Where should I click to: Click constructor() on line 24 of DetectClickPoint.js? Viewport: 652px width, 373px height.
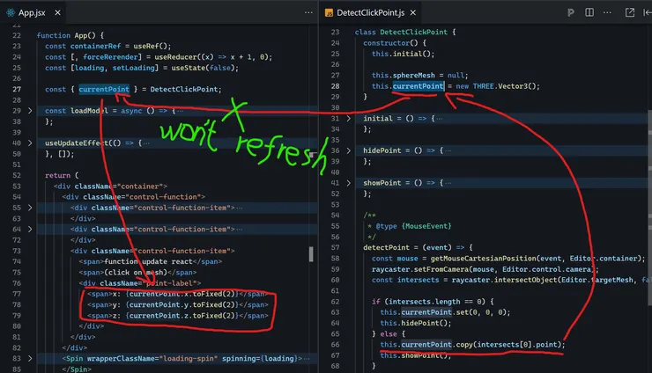(x=390, y=43)
